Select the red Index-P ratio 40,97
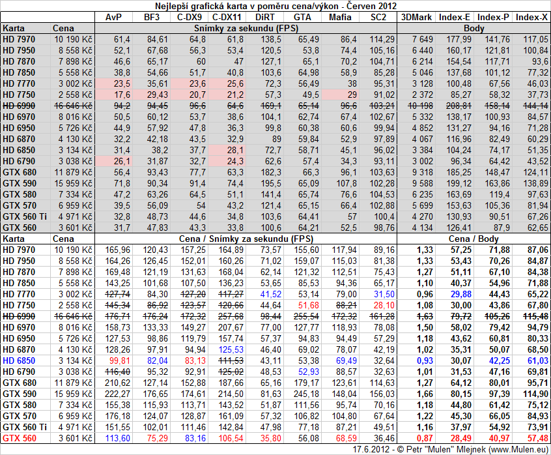 pyautogui.click(x=500, y=439)
